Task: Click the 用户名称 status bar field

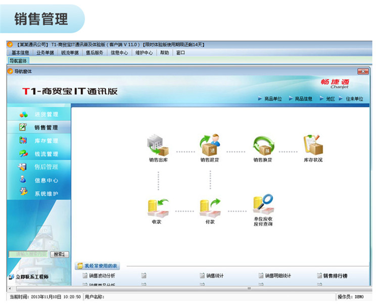Action: [x=94, y=297]
